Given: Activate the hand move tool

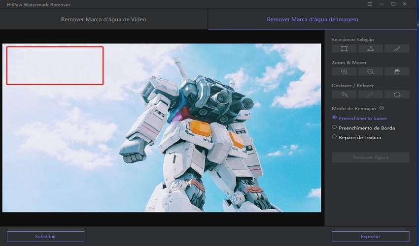Looking at the screenshot, I should [396, 71].
